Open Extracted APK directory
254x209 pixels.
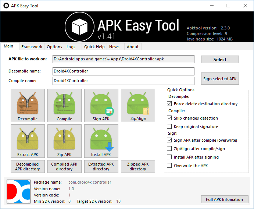point(101,167)
